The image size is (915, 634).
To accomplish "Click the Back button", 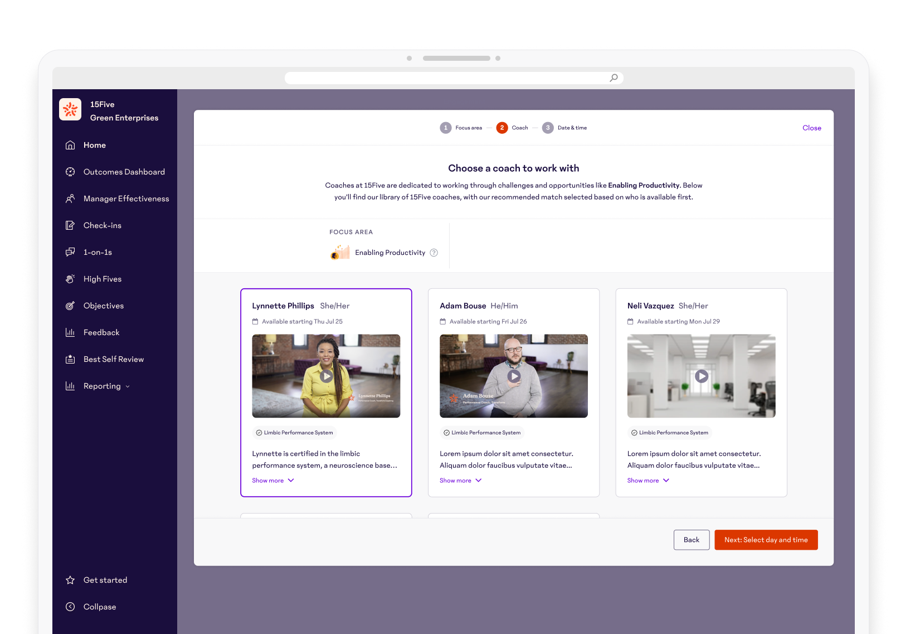I will [x=692, y=540].
